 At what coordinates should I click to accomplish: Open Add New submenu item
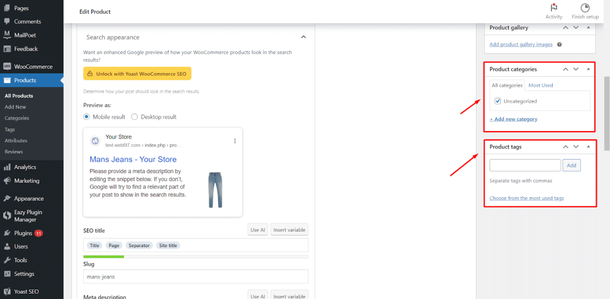click(15, 107)
